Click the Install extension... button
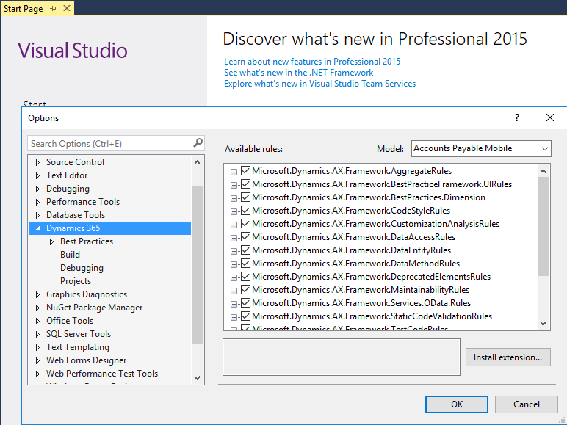The image size is (567, 425). pos(508,357)
